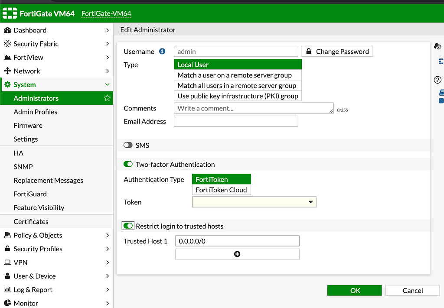Turn off Restrict login to trusted hosts
Screen dimensions: 444x308
(128, 226)
